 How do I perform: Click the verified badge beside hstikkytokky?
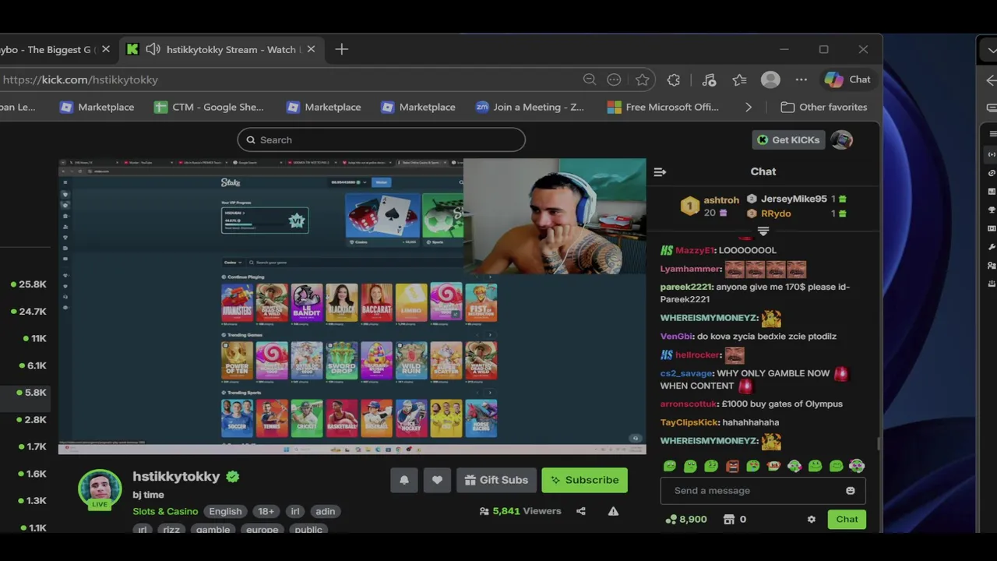point(232,477)
